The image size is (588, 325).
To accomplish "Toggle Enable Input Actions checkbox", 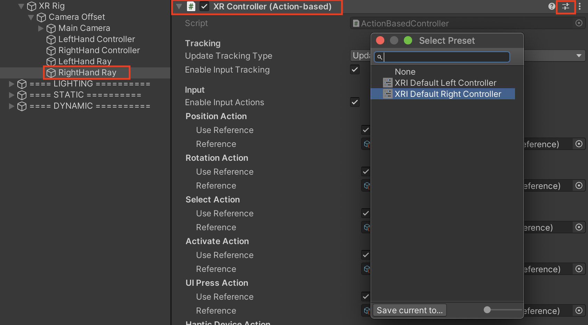I will (354, 102).
